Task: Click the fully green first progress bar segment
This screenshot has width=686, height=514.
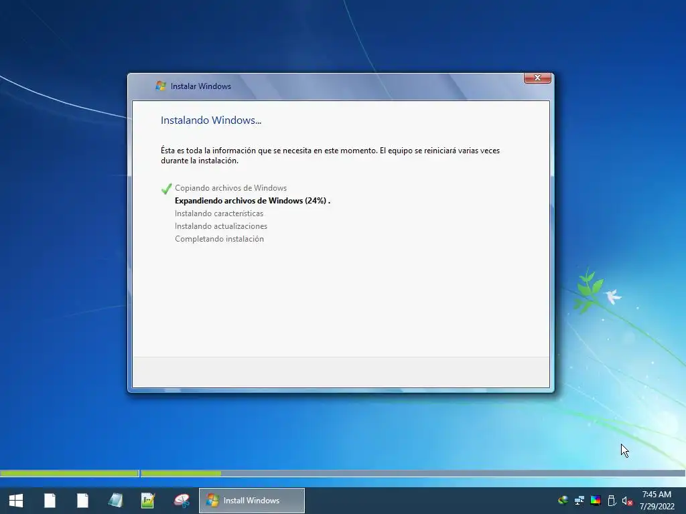Action: [70, 473]
